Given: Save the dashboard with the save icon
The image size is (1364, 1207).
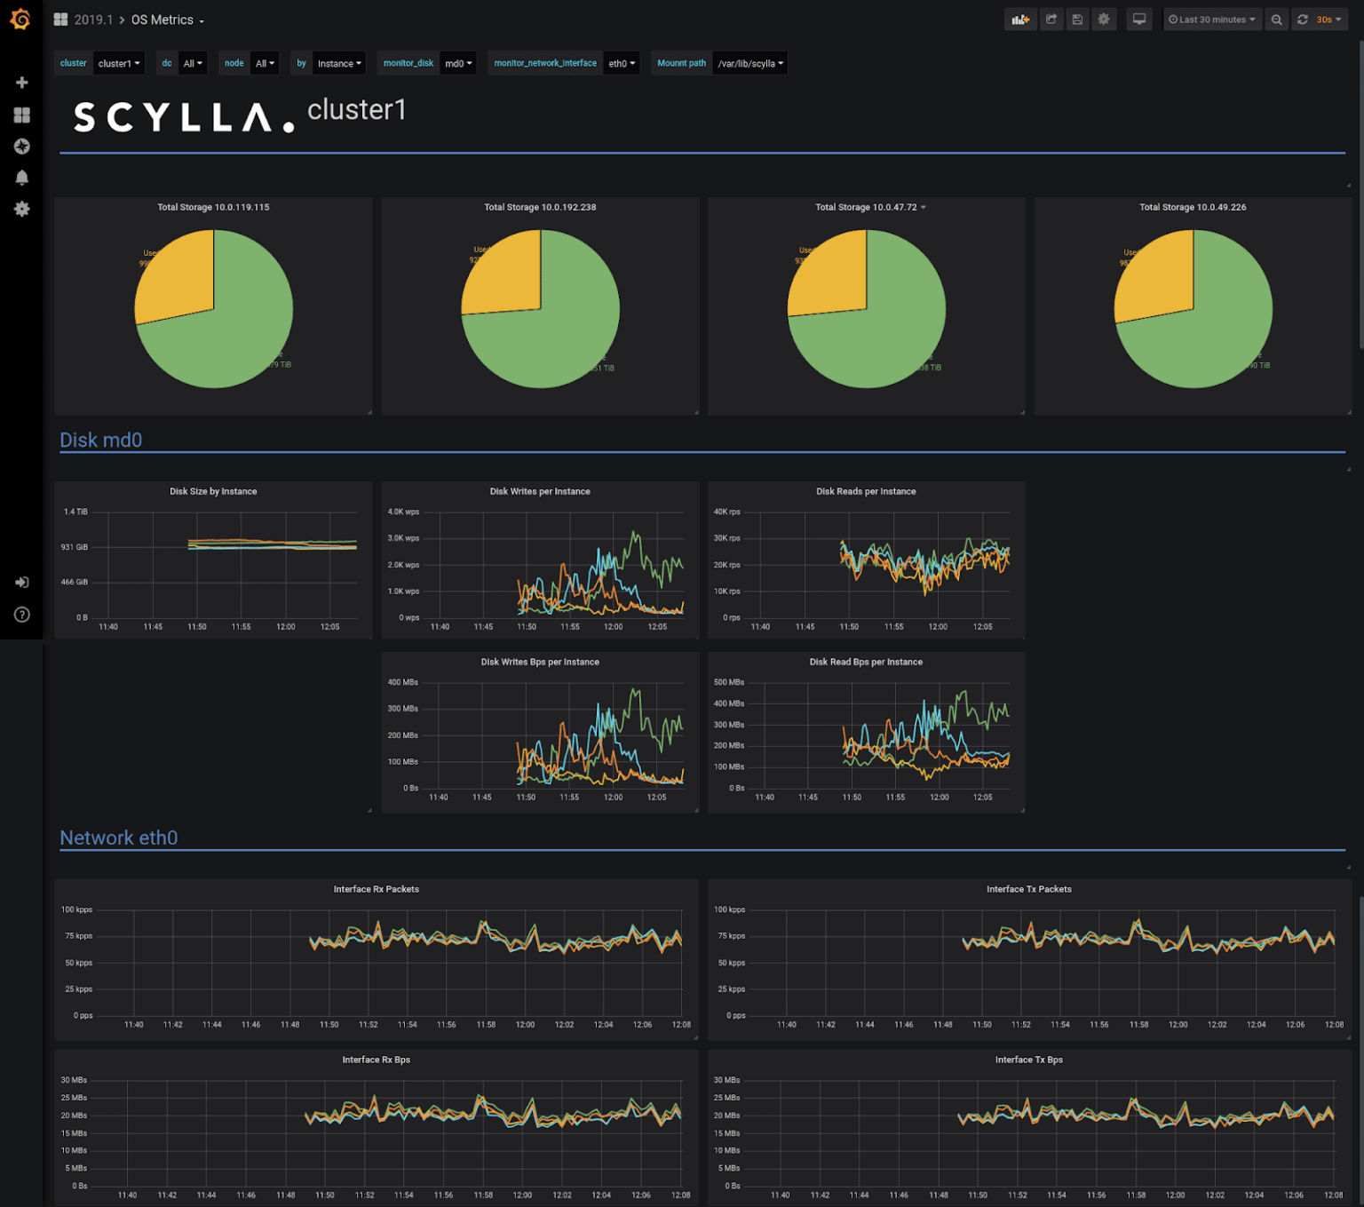Looking at the screenshot, I should point(1077,20).
